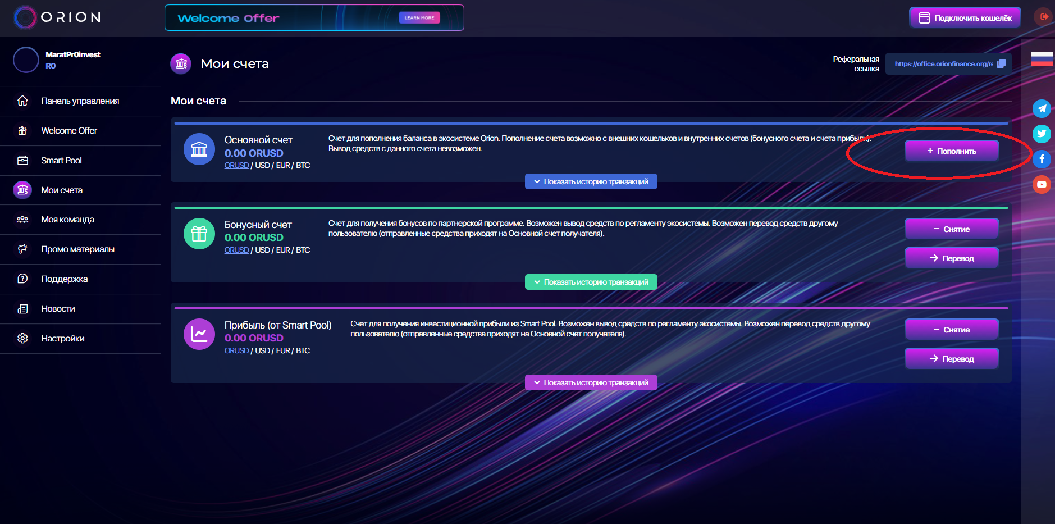Screen dimensions: 1055x524
Task: Click the question mark icon beside Поддержка
Action: pos(22,279)
